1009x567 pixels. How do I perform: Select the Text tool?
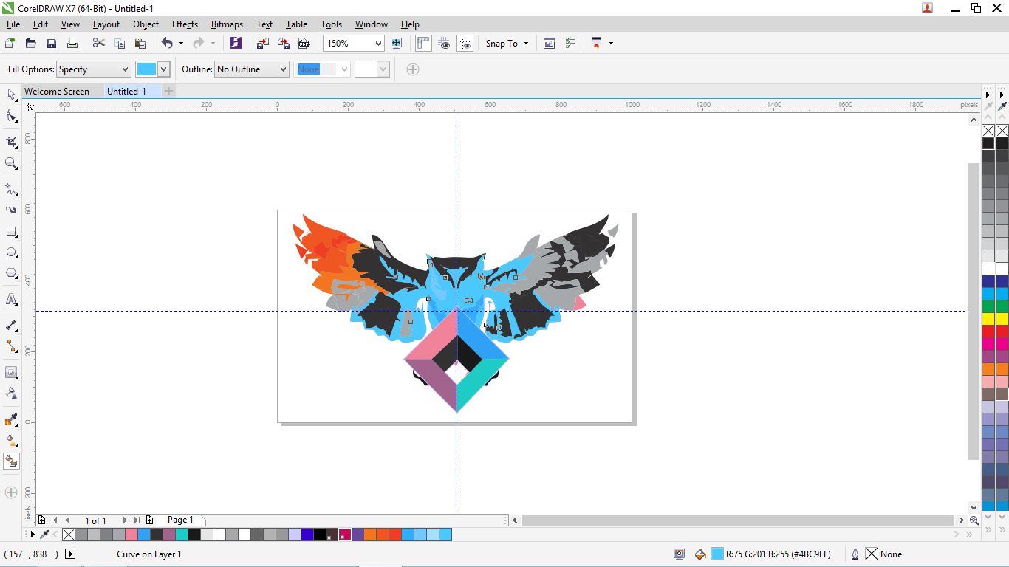coord(11,299)
